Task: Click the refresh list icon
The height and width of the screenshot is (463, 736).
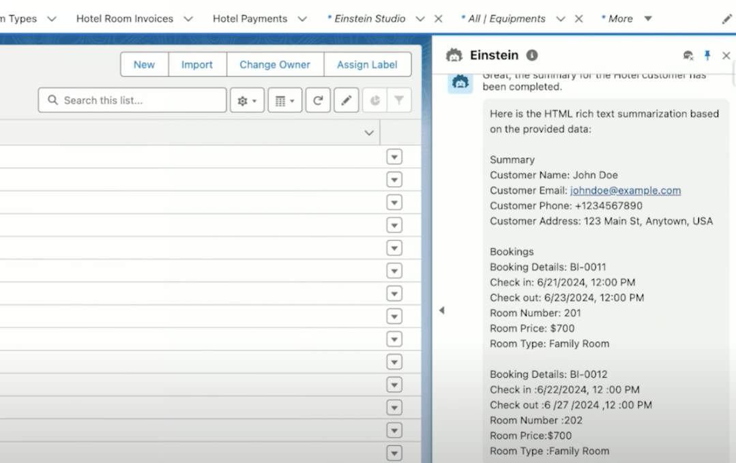Action: pos(318,100)
